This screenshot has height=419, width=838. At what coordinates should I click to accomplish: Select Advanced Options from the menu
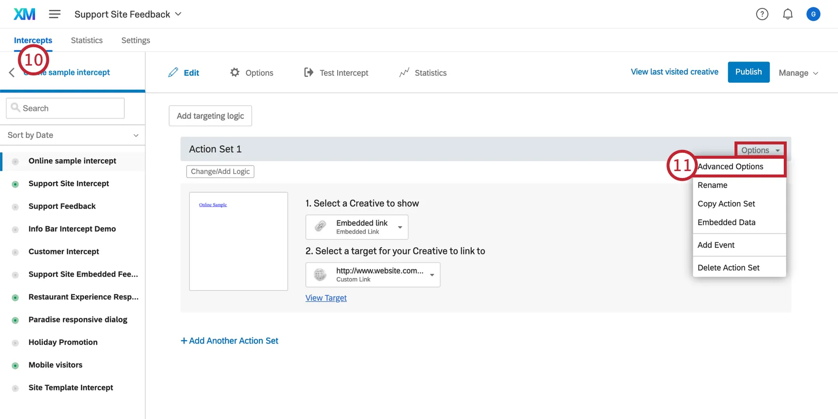coord(731,167)
